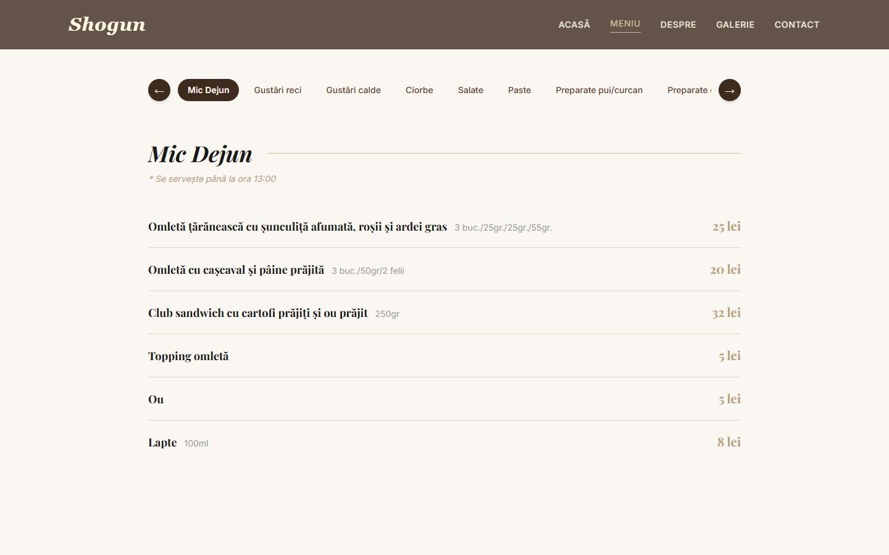Open the Paste category
889x555 pixels.
(519, 90)
